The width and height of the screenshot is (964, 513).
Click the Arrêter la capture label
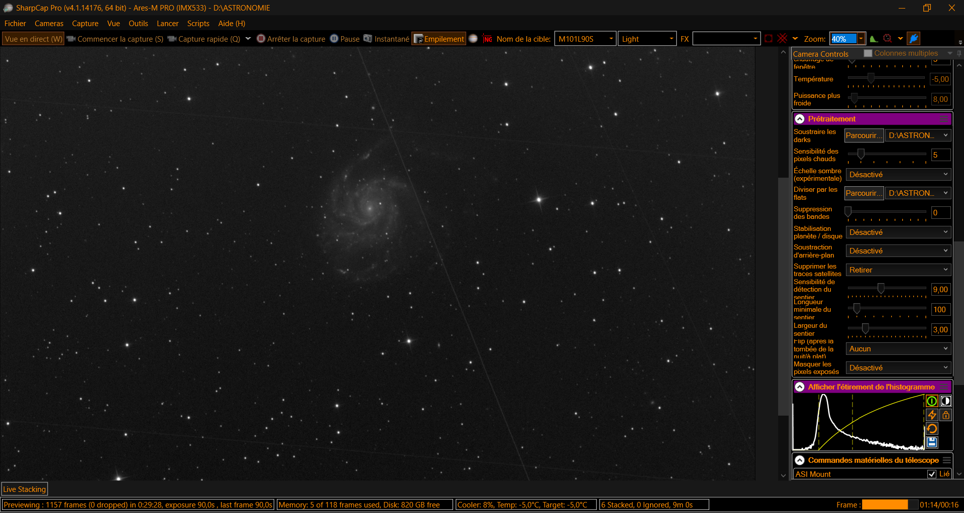pyautogui.click(x=296, y=39)
